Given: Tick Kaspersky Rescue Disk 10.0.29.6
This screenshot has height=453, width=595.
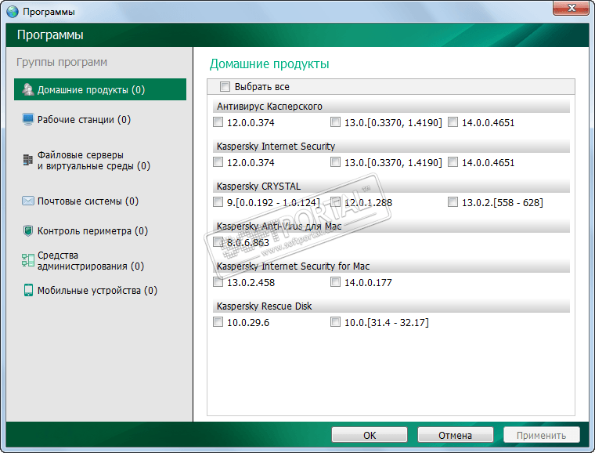Looking at the screenshot, I should (218, 322).
